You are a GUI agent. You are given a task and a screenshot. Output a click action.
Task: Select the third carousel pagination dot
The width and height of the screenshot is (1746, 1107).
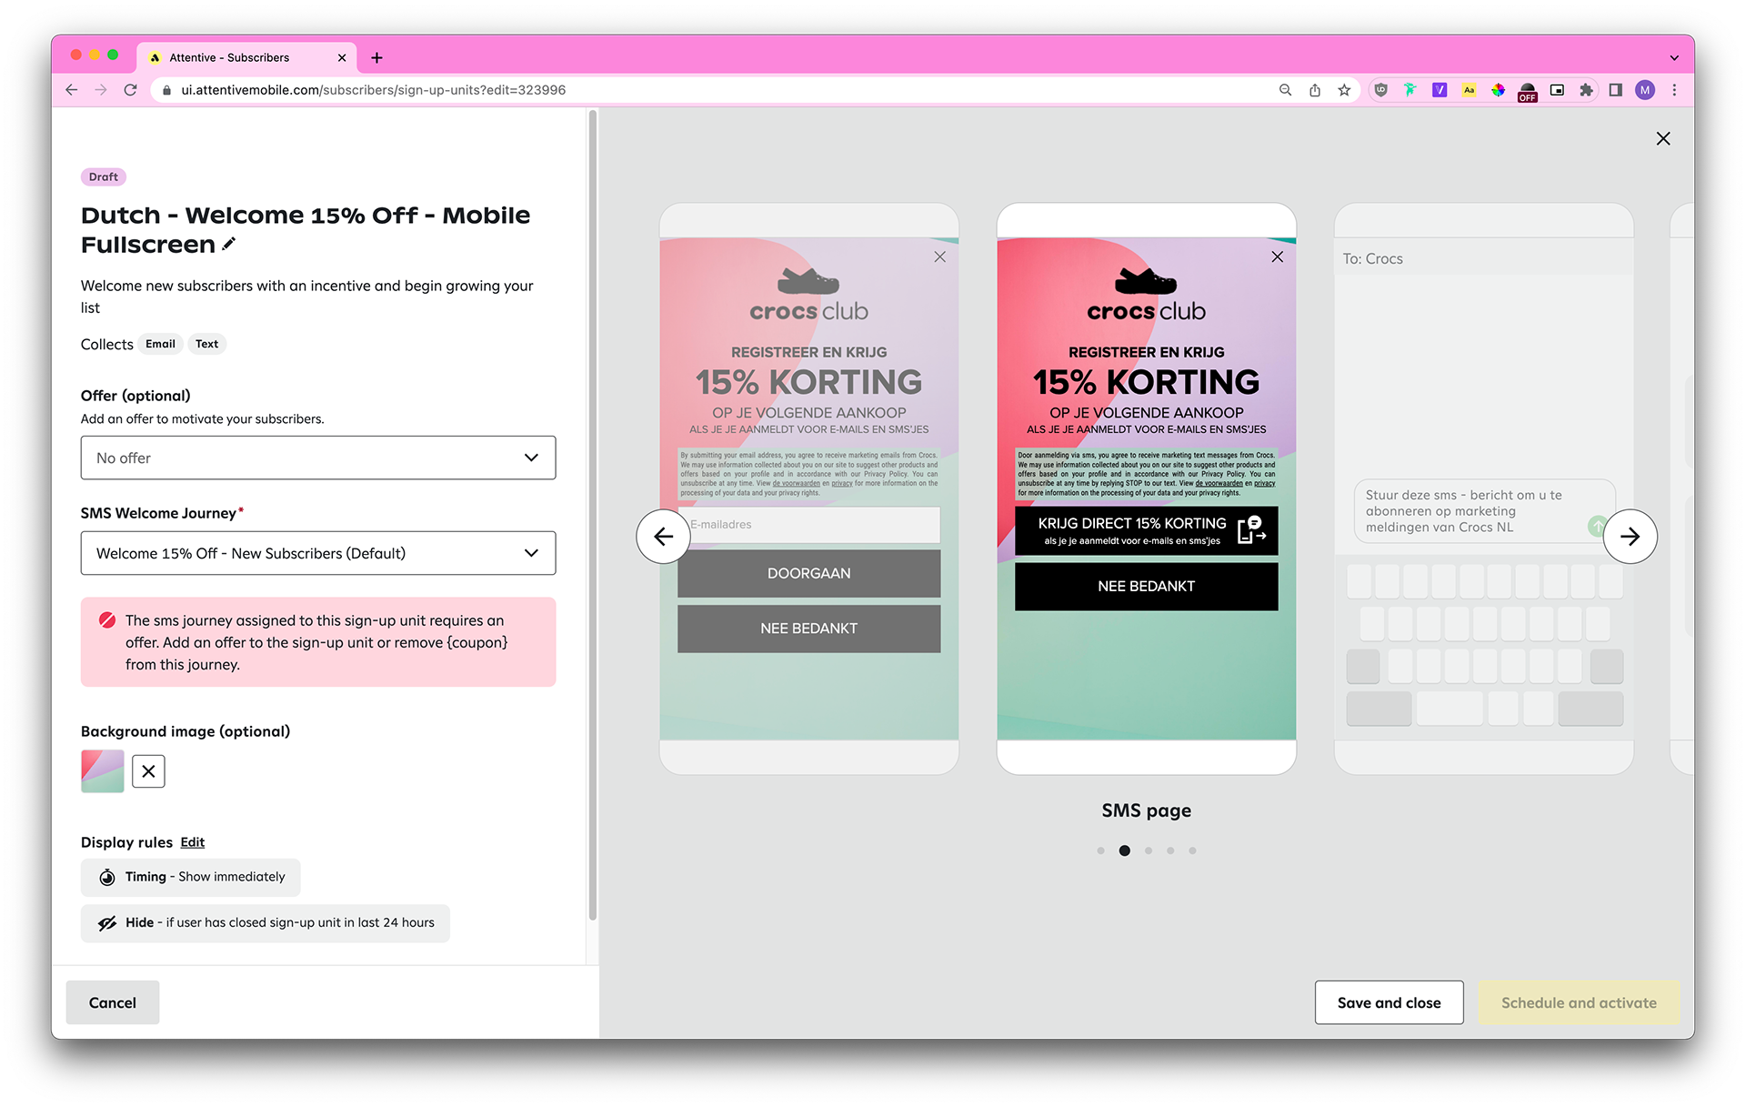pos(1149,850)
